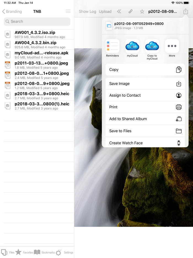Choose Copy to myCloud icon
Image resolution: width=193 pixels, height=258 pixels.
click(152, 46)
